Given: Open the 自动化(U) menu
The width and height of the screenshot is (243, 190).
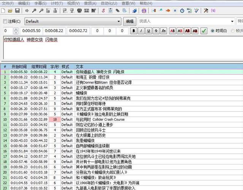Looking at the screenshot, I should click(109, 3).
